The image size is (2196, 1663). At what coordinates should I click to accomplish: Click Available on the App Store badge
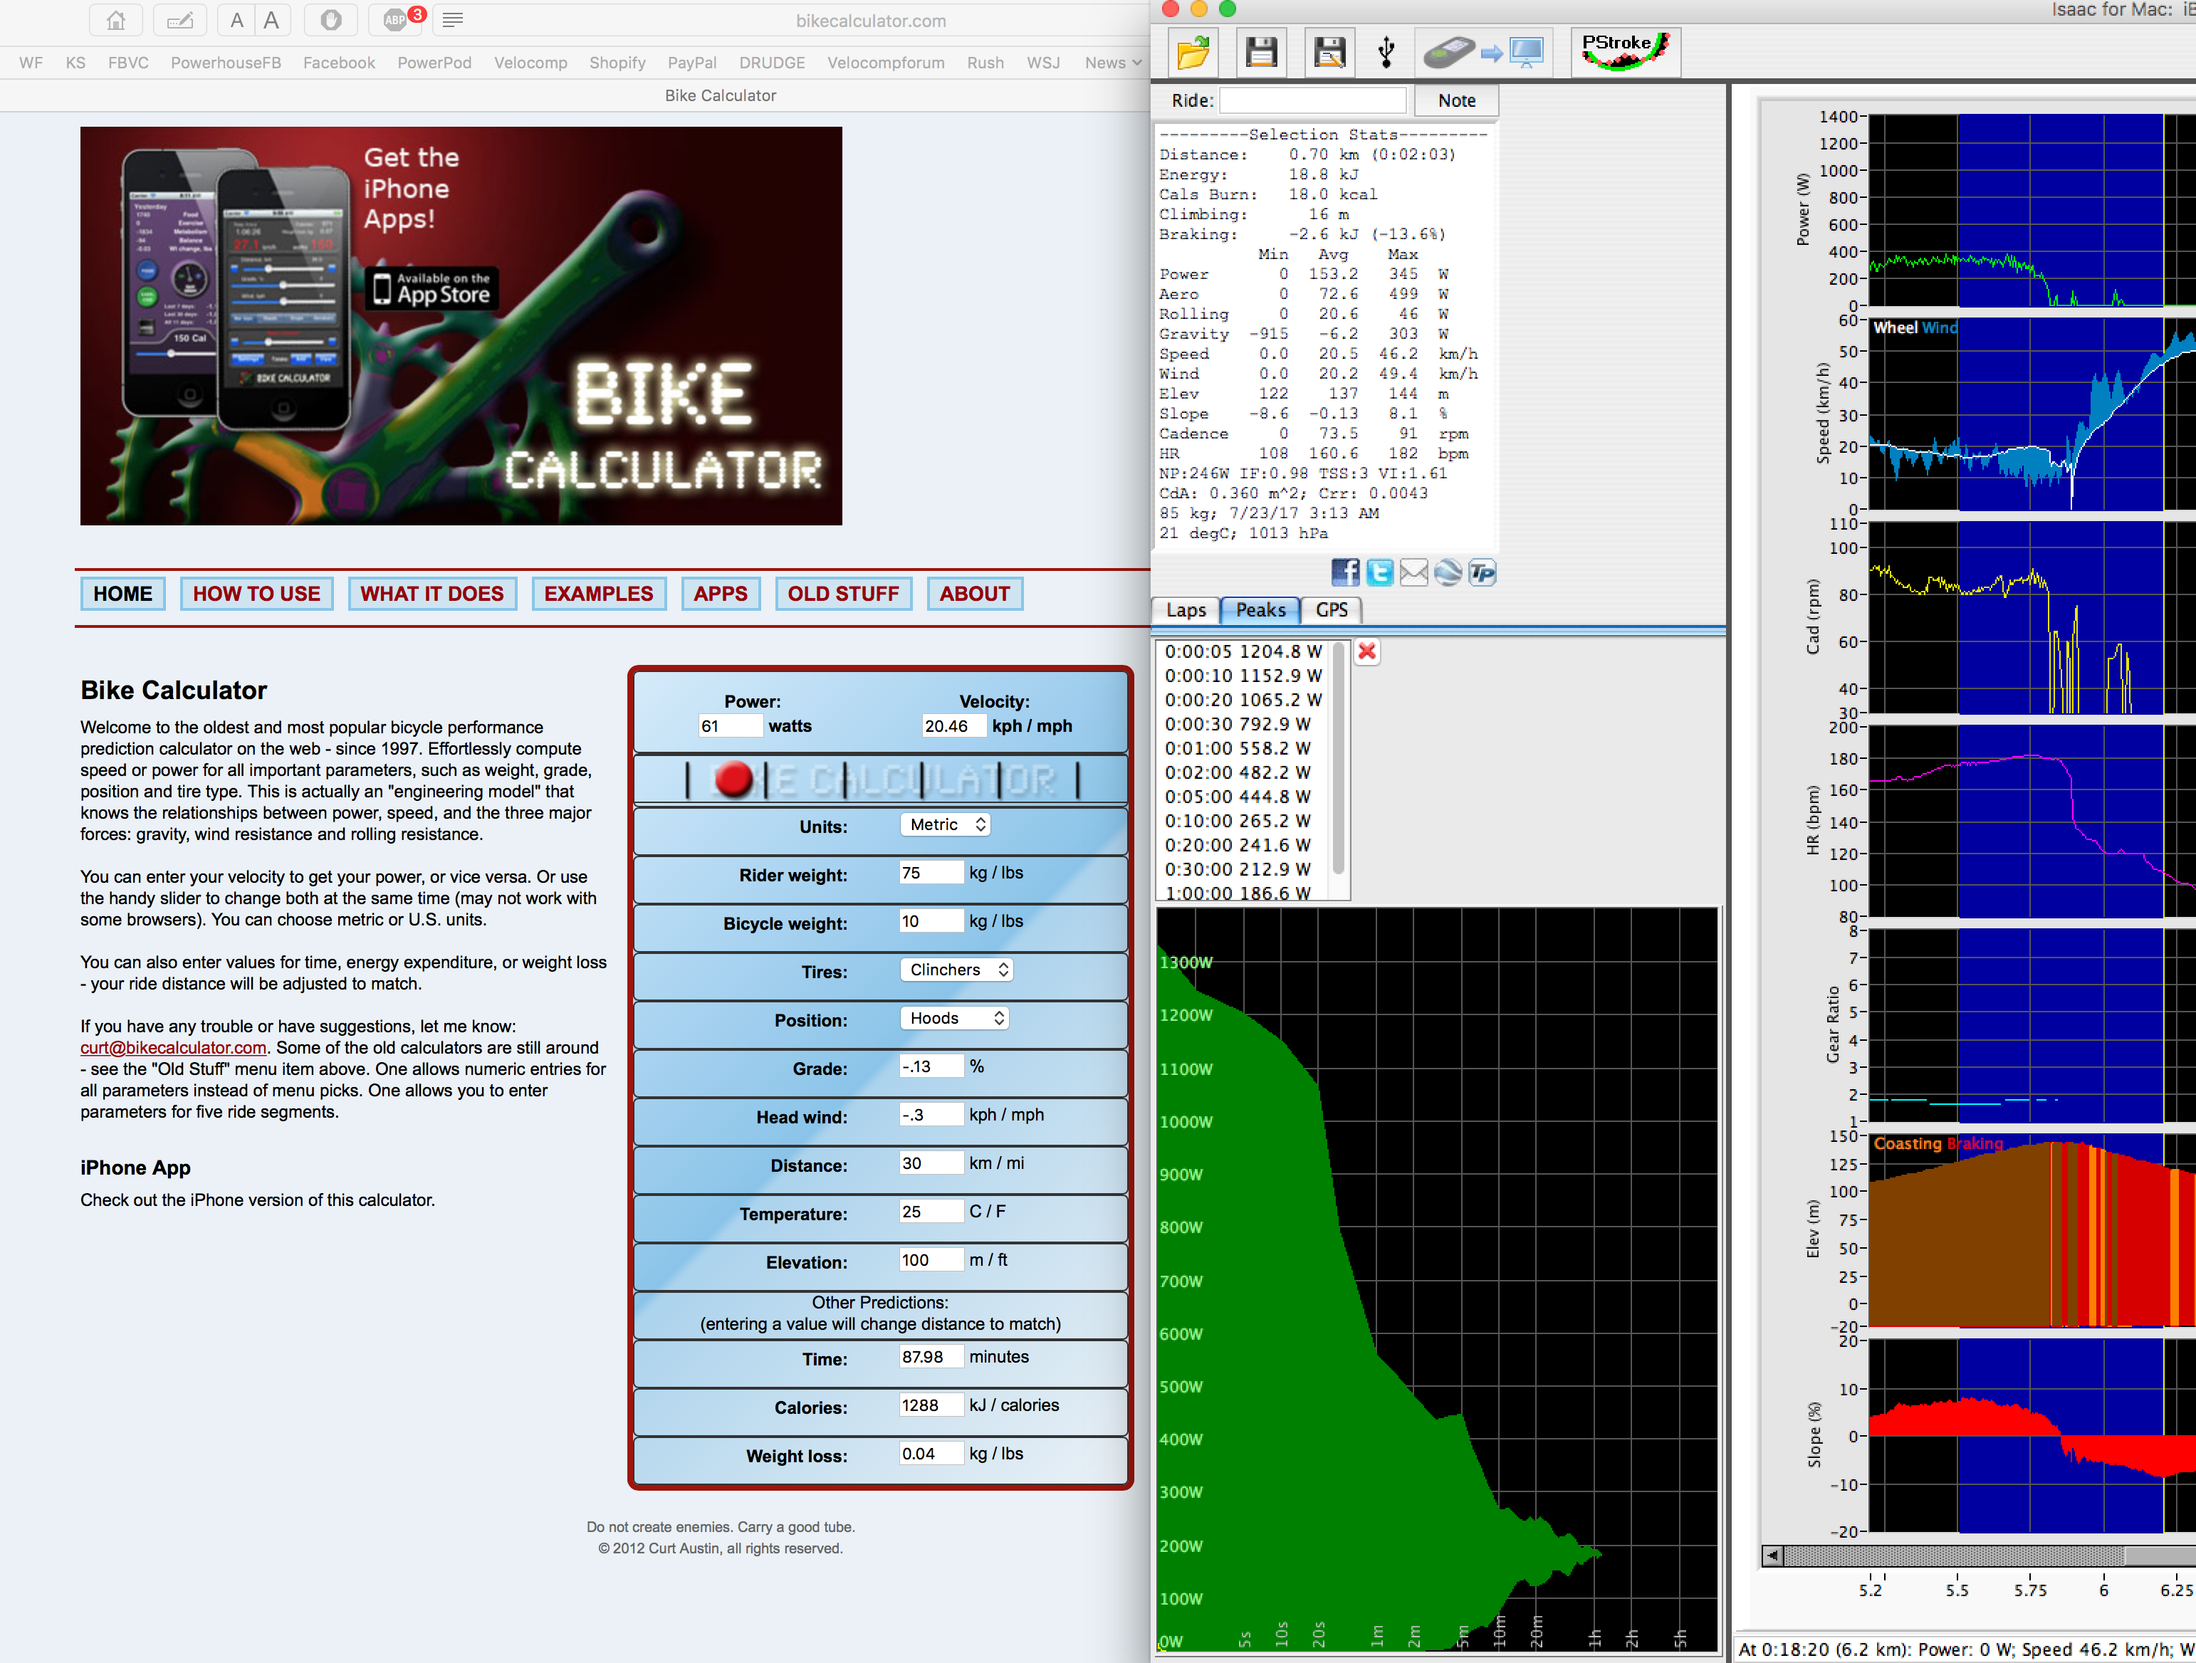click(x=431, y=289)
